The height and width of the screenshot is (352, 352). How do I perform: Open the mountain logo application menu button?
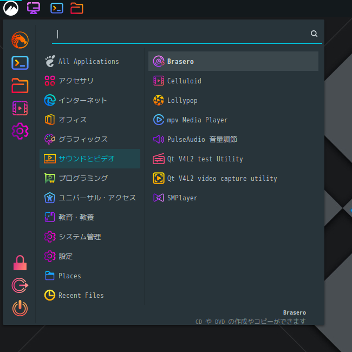click(11, 8)
